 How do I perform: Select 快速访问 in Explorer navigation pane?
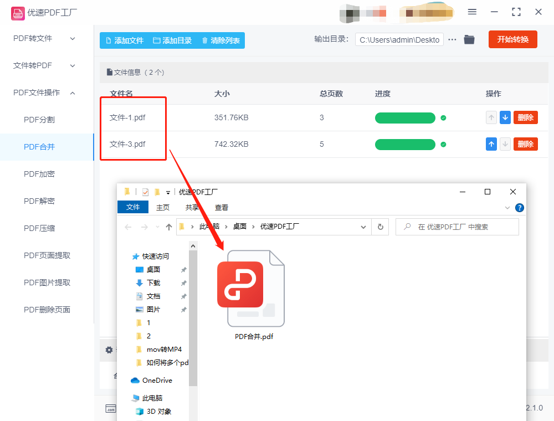click(x=151, y=256)
